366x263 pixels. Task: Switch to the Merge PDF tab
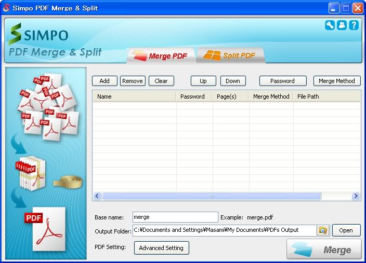pyautogui.click(x=161, y=56)
